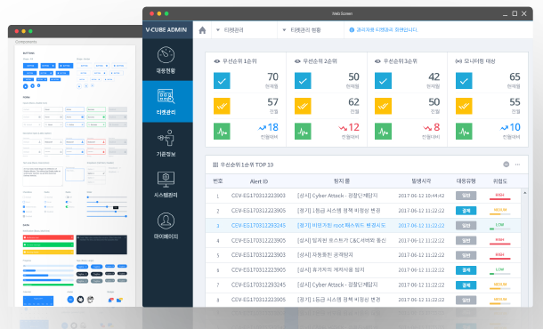Click blue check tile beside 70
This screenshot has width=543, height=329.
pos(222,81)
